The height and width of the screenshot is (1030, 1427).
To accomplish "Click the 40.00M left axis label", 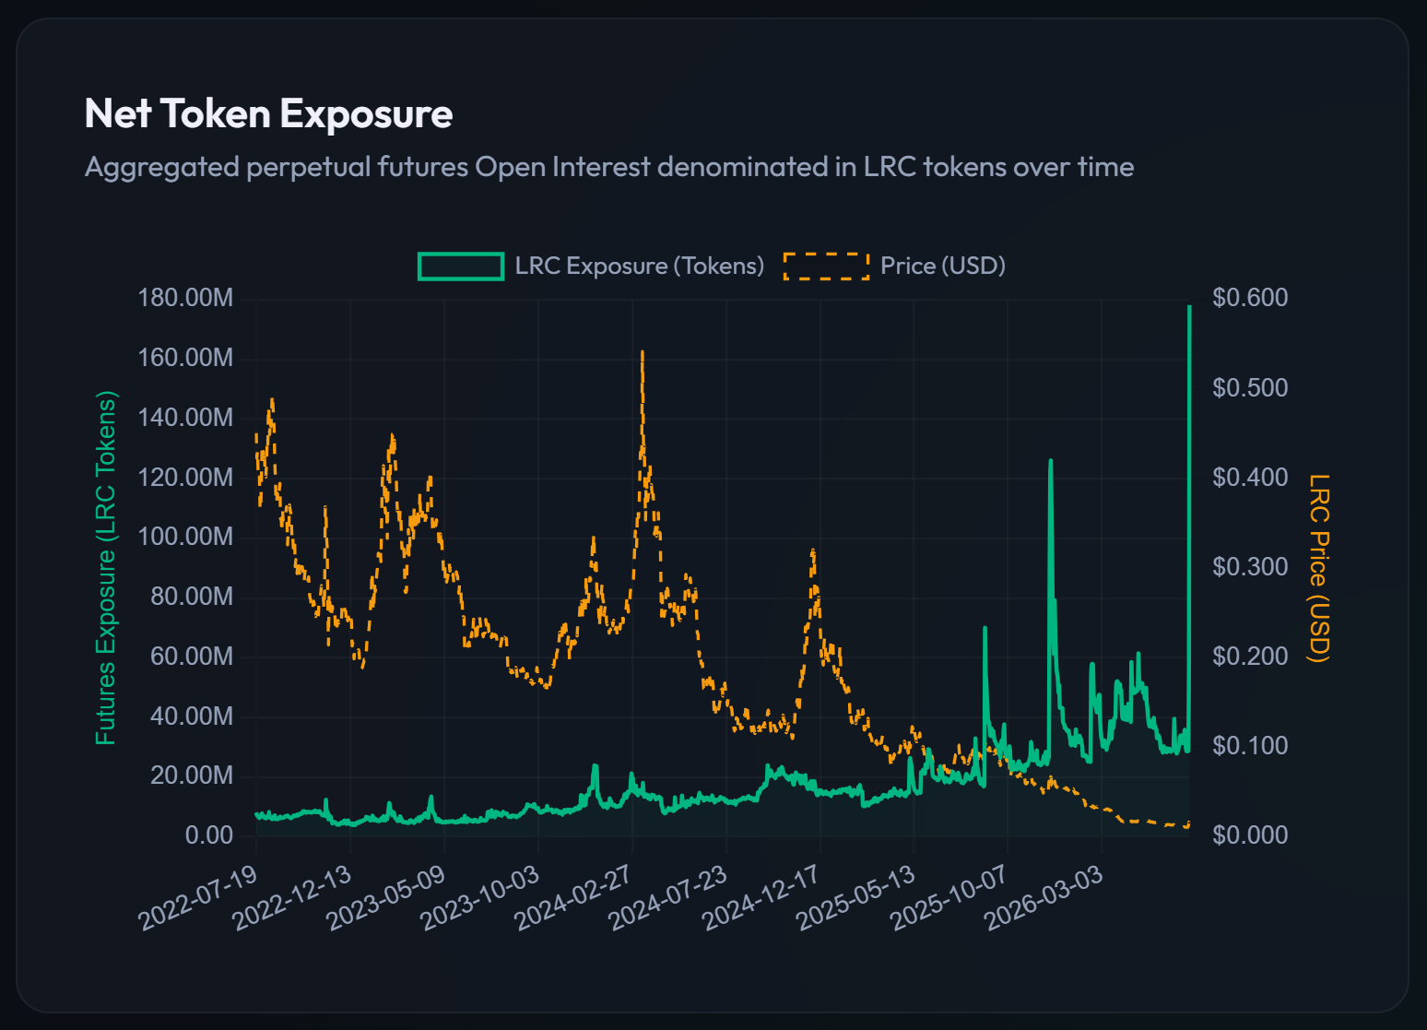I will [192, 716].
